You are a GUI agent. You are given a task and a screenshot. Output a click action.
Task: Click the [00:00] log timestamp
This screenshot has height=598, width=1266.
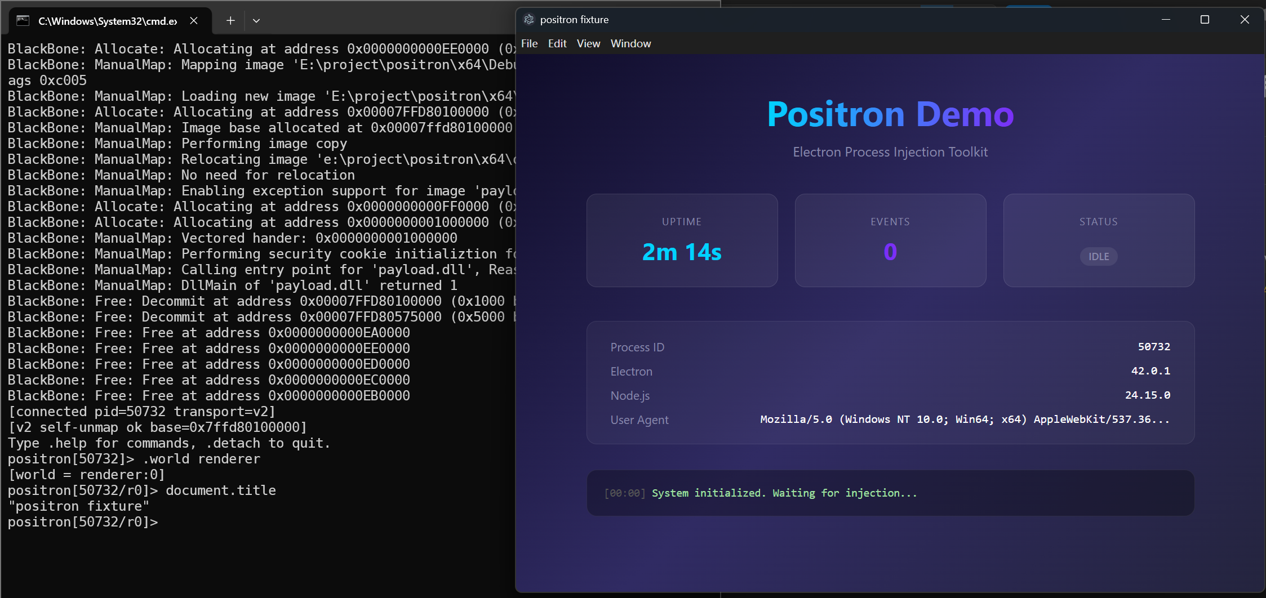tap(625, 493)
